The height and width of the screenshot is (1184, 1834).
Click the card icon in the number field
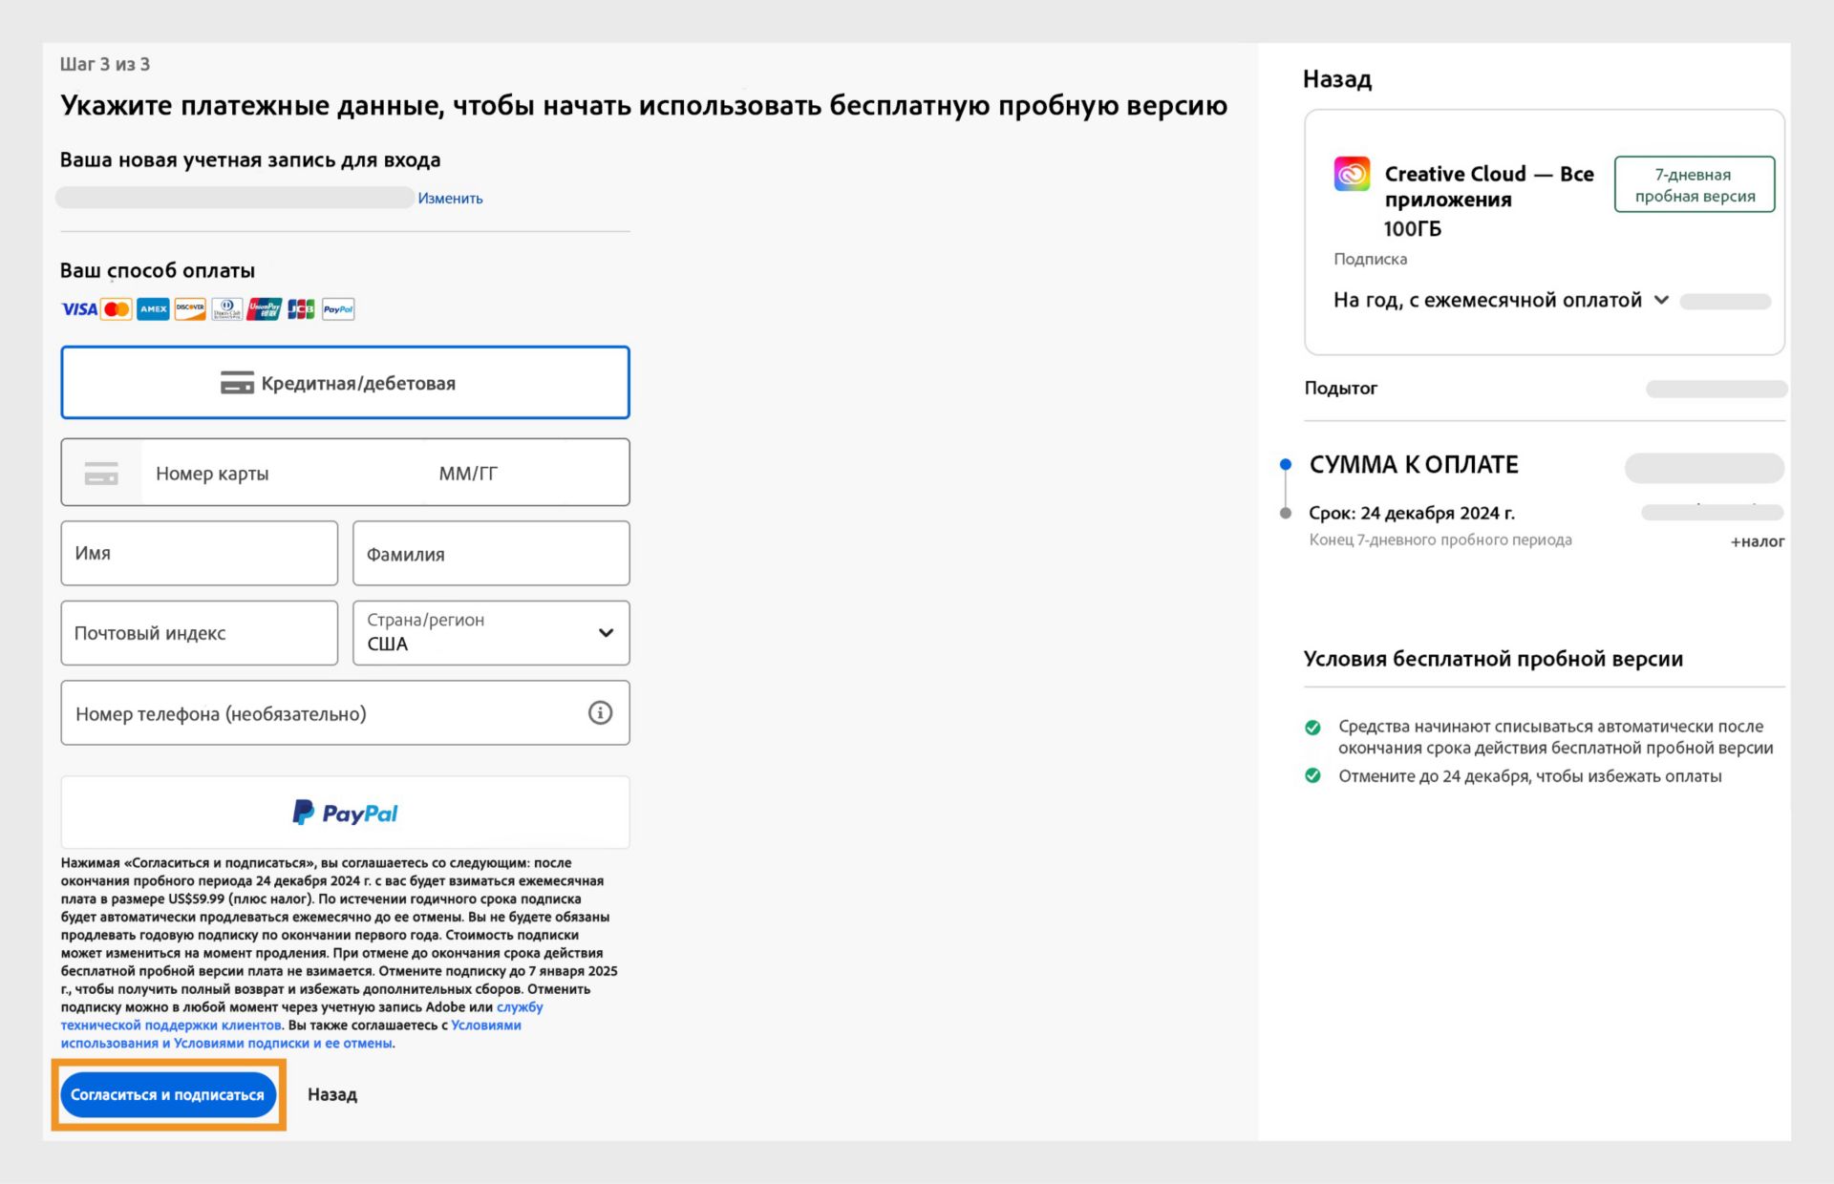(101, 473)
